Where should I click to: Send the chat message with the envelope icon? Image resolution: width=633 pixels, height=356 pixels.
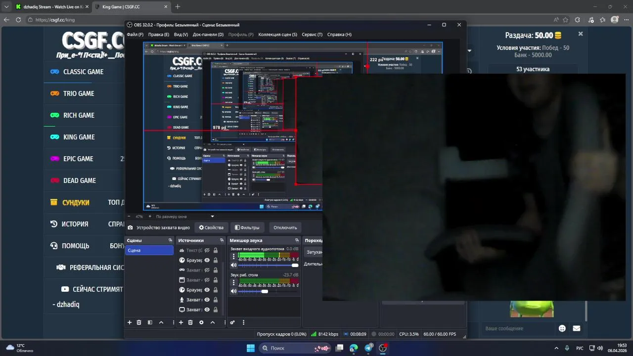click(x=576, y=328)
